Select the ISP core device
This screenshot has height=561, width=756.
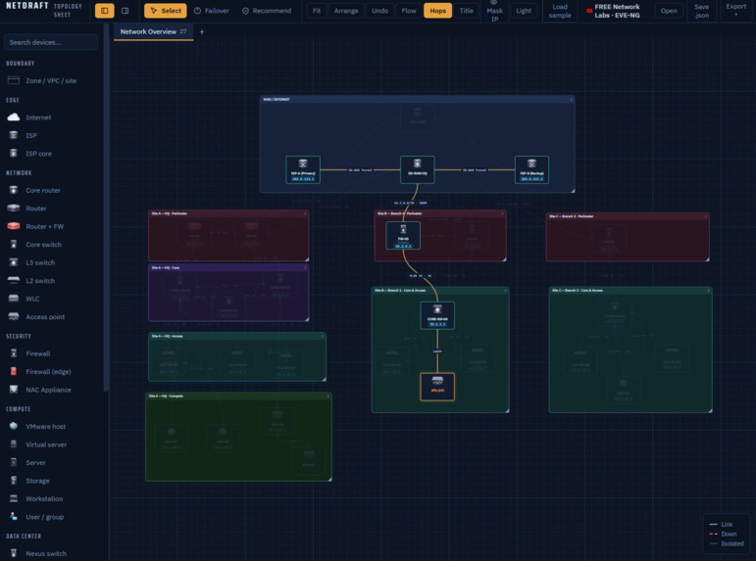51,154
